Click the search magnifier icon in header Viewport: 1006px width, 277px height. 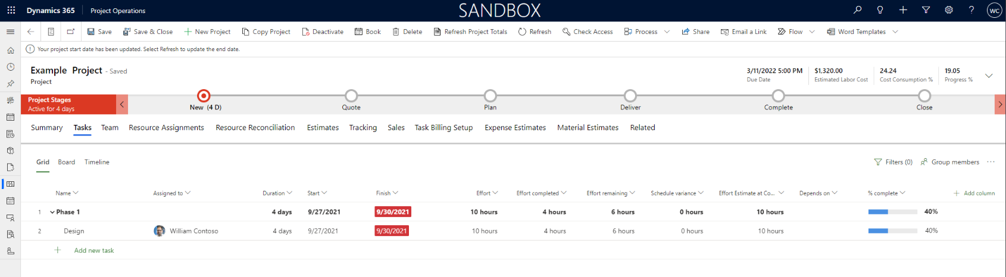[x=857, y=10]
